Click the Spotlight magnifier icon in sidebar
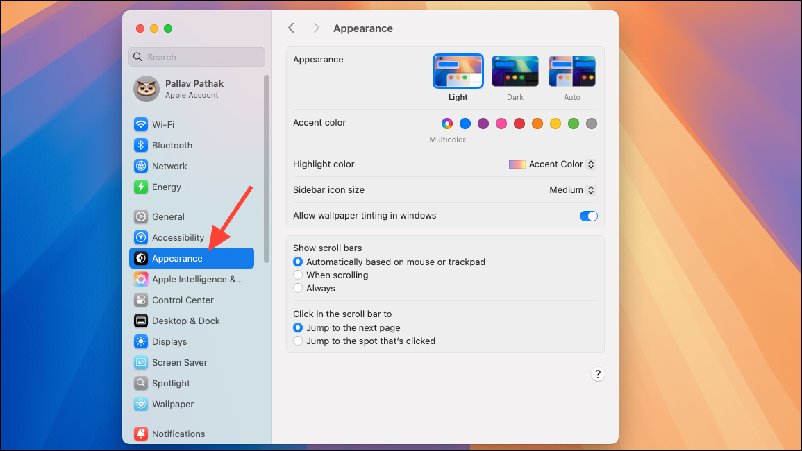The width and height of the screenshot is (802, 451). point(141,384)
